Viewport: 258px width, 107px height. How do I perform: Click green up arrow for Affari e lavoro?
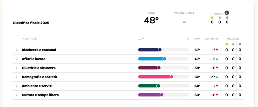tap(217, 59)
